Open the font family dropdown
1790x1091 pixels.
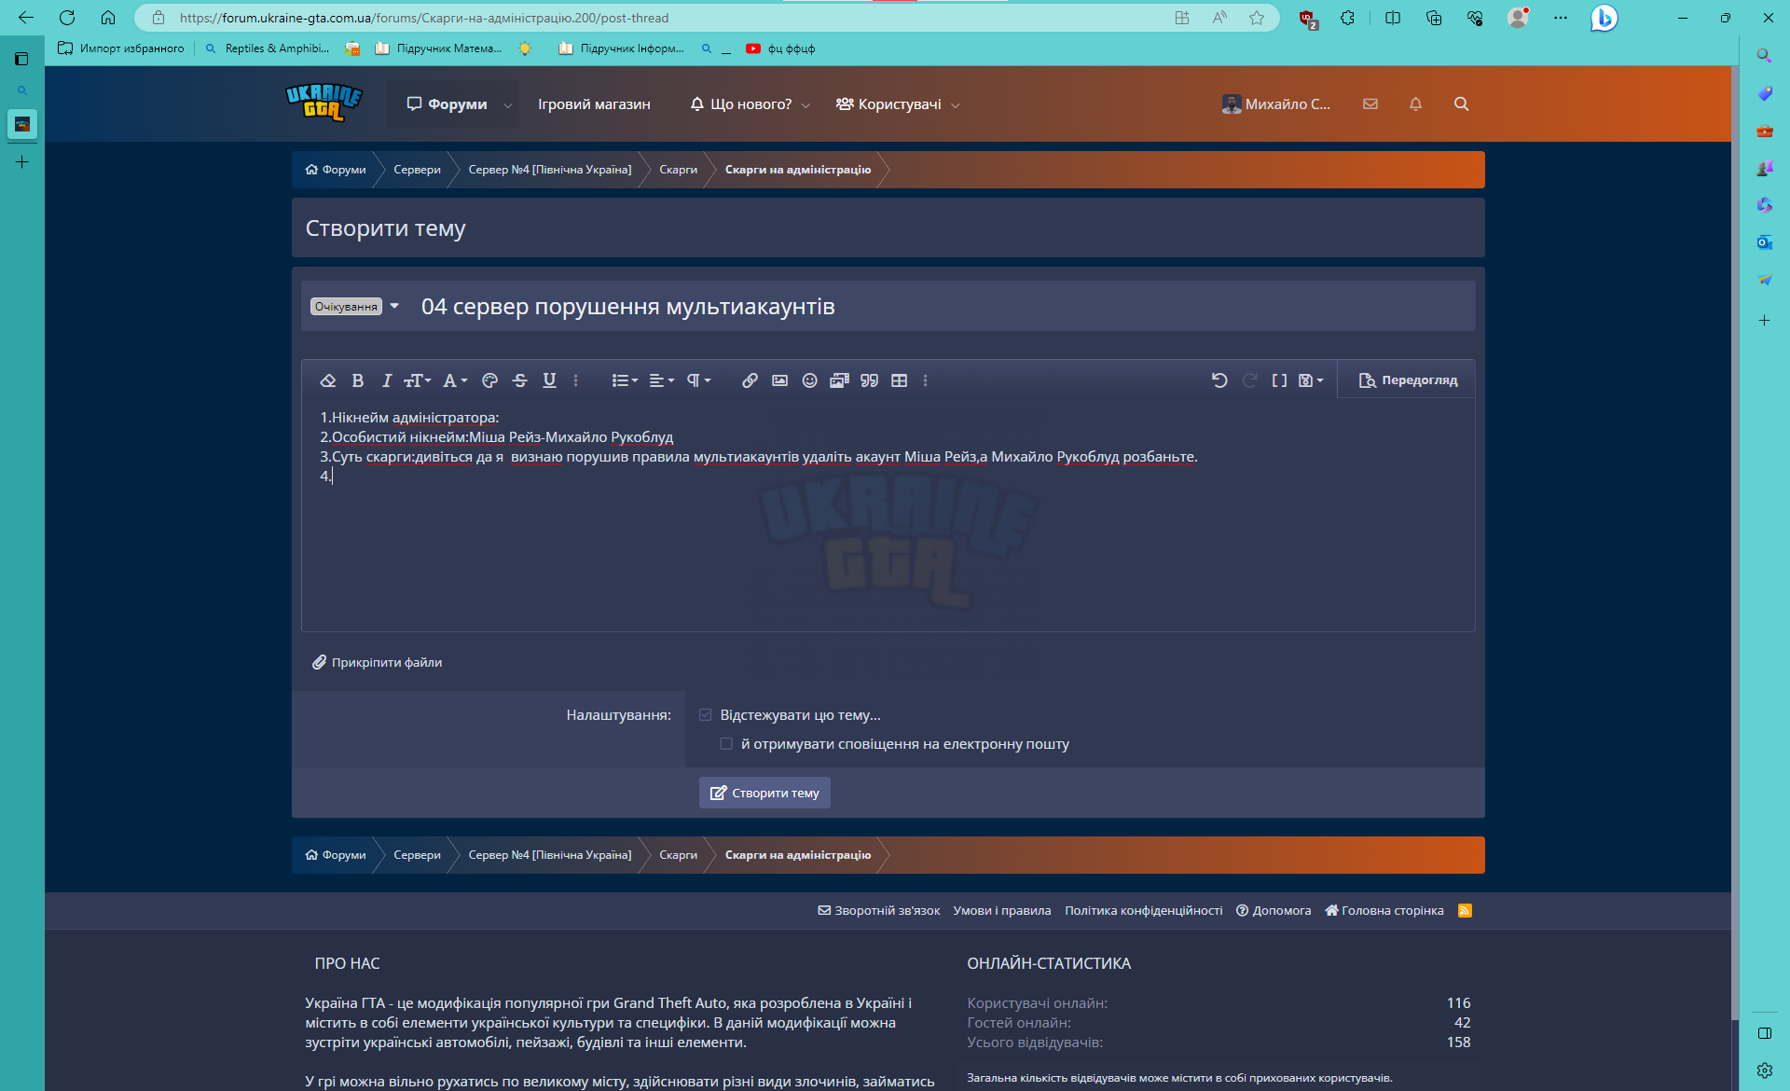(x=455, y=380)
